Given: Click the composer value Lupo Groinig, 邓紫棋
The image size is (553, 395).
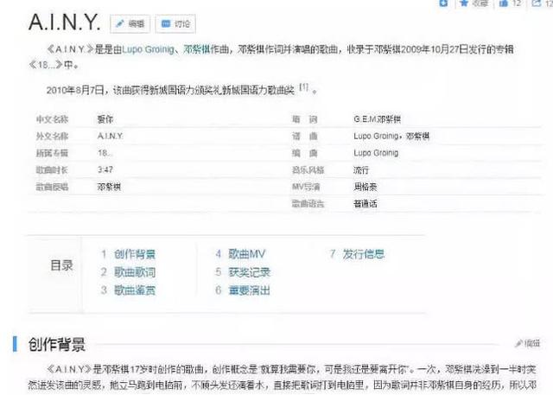Looking at the screenshot, I should [391, 137].
